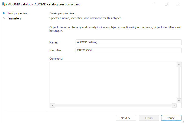Click the ADOMD catalog title bar icon
185x124 pixels.
[4, 4]
